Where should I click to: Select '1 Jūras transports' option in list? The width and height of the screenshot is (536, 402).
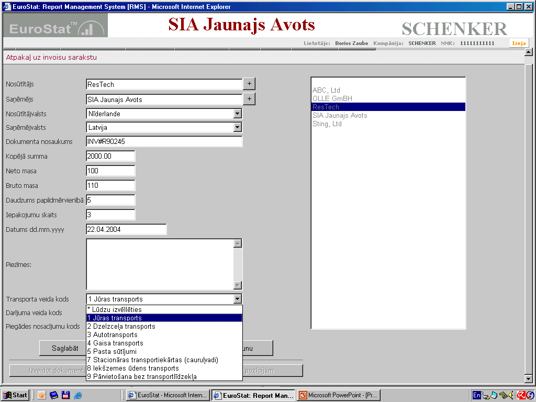coord(164,318)
